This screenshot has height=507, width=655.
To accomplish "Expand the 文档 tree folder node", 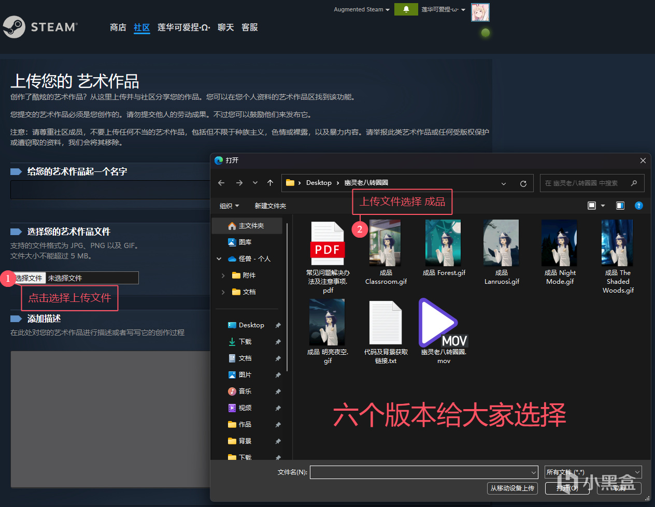I will point(223,292).
